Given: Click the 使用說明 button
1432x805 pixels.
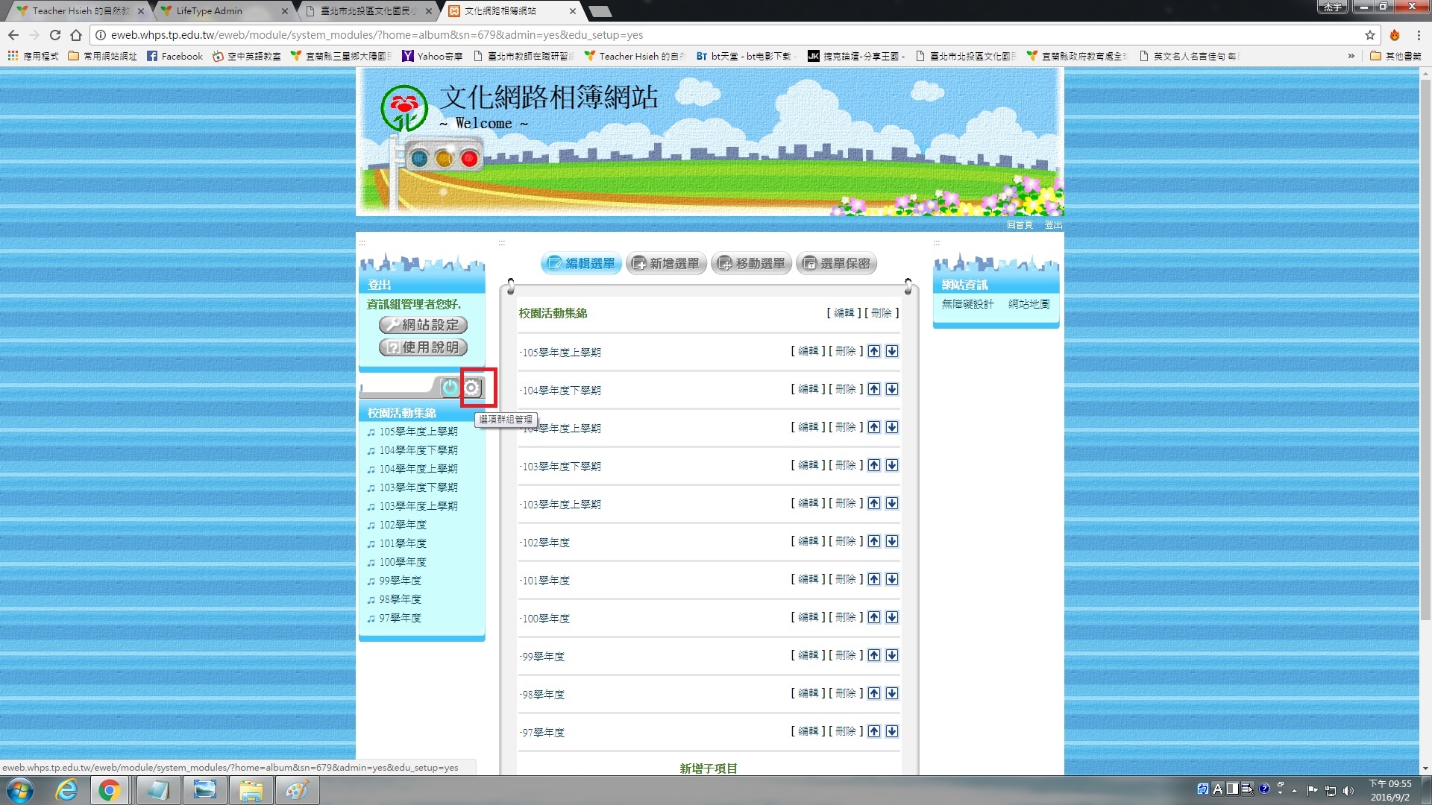Looking at the screenshot, I should (x=423, y=347).
